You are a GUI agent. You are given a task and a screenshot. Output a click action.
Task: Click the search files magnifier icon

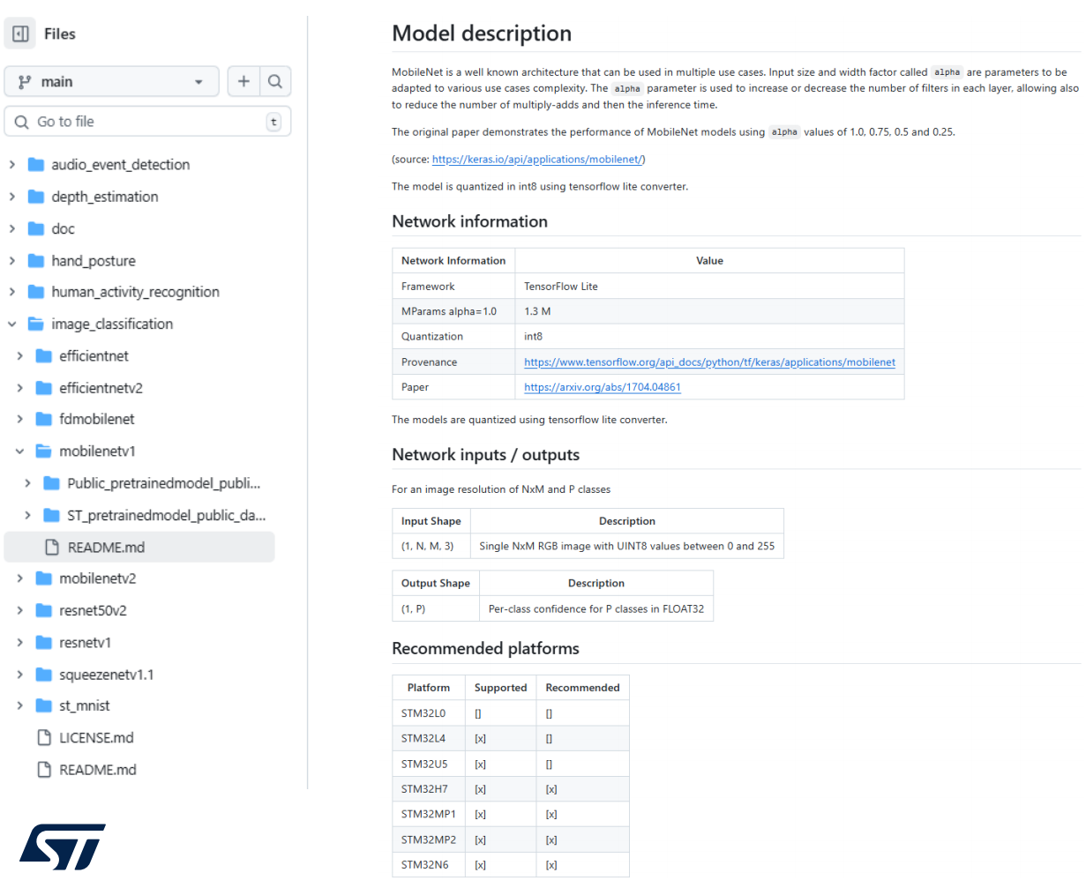pyautogui.click(x=275, y=81)
